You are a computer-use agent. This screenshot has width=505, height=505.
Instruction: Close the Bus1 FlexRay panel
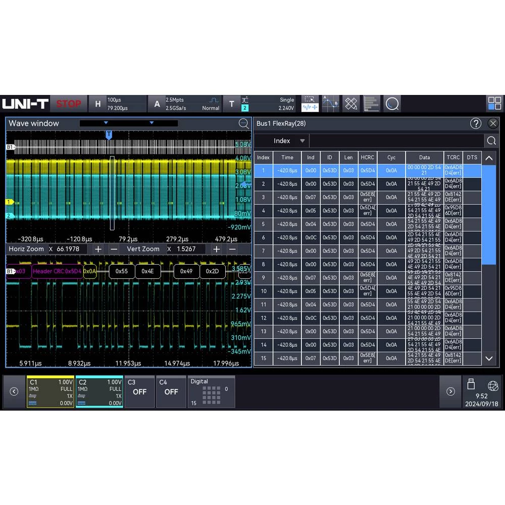point(493,123)
